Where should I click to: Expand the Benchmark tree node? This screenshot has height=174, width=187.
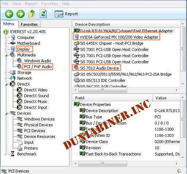click(6, 154)
